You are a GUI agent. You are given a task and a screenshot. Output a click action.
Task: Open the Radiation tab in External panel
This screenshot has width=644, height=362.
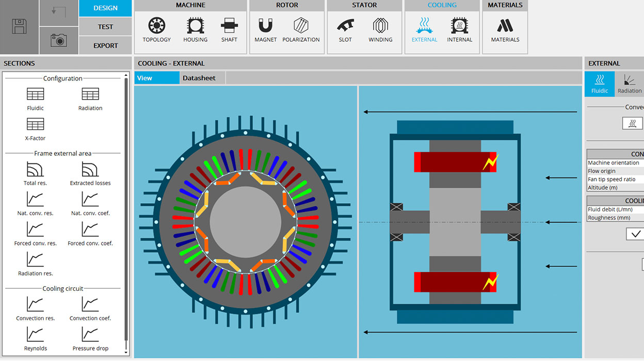tap(629, 84)
